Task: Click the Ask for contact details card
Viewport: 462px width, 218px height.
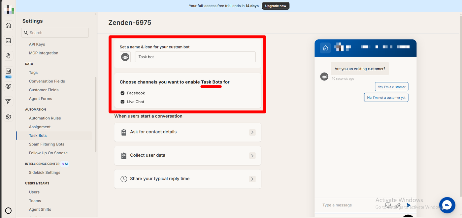Action: [x=187, y=132]
